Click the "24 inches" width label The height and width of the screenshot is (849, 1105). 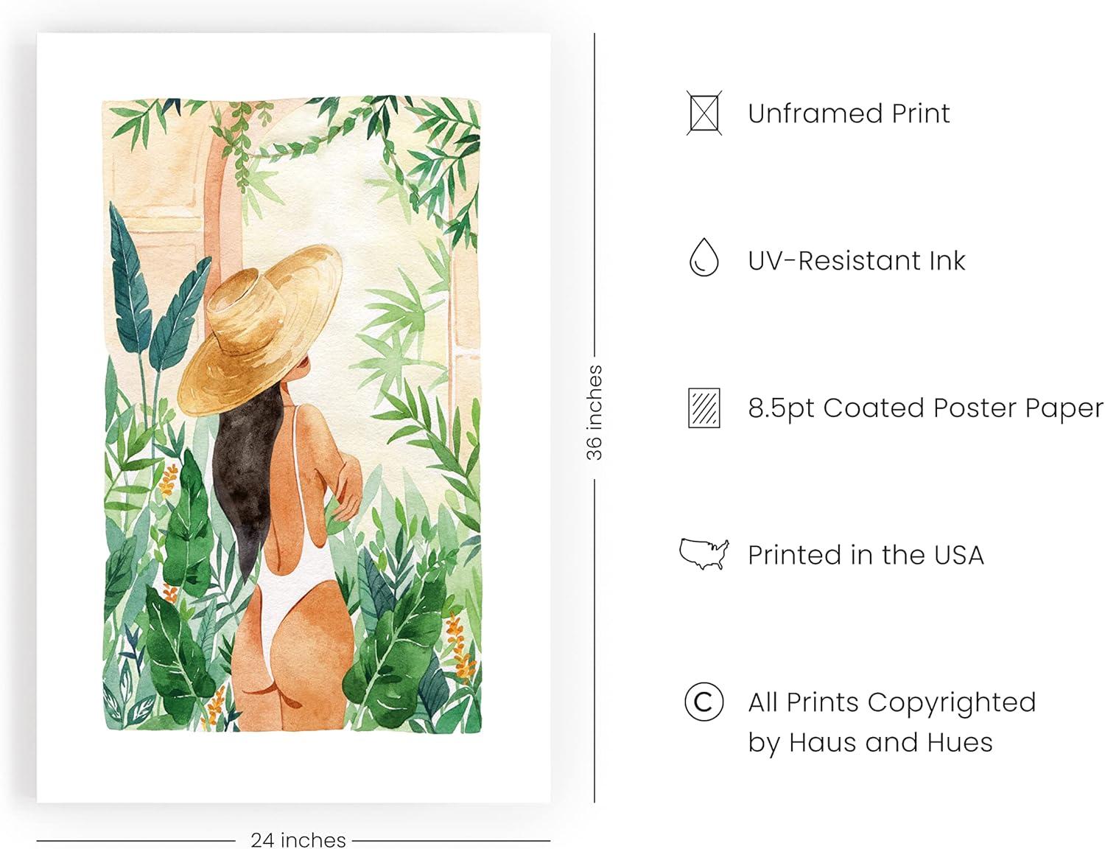298,839
